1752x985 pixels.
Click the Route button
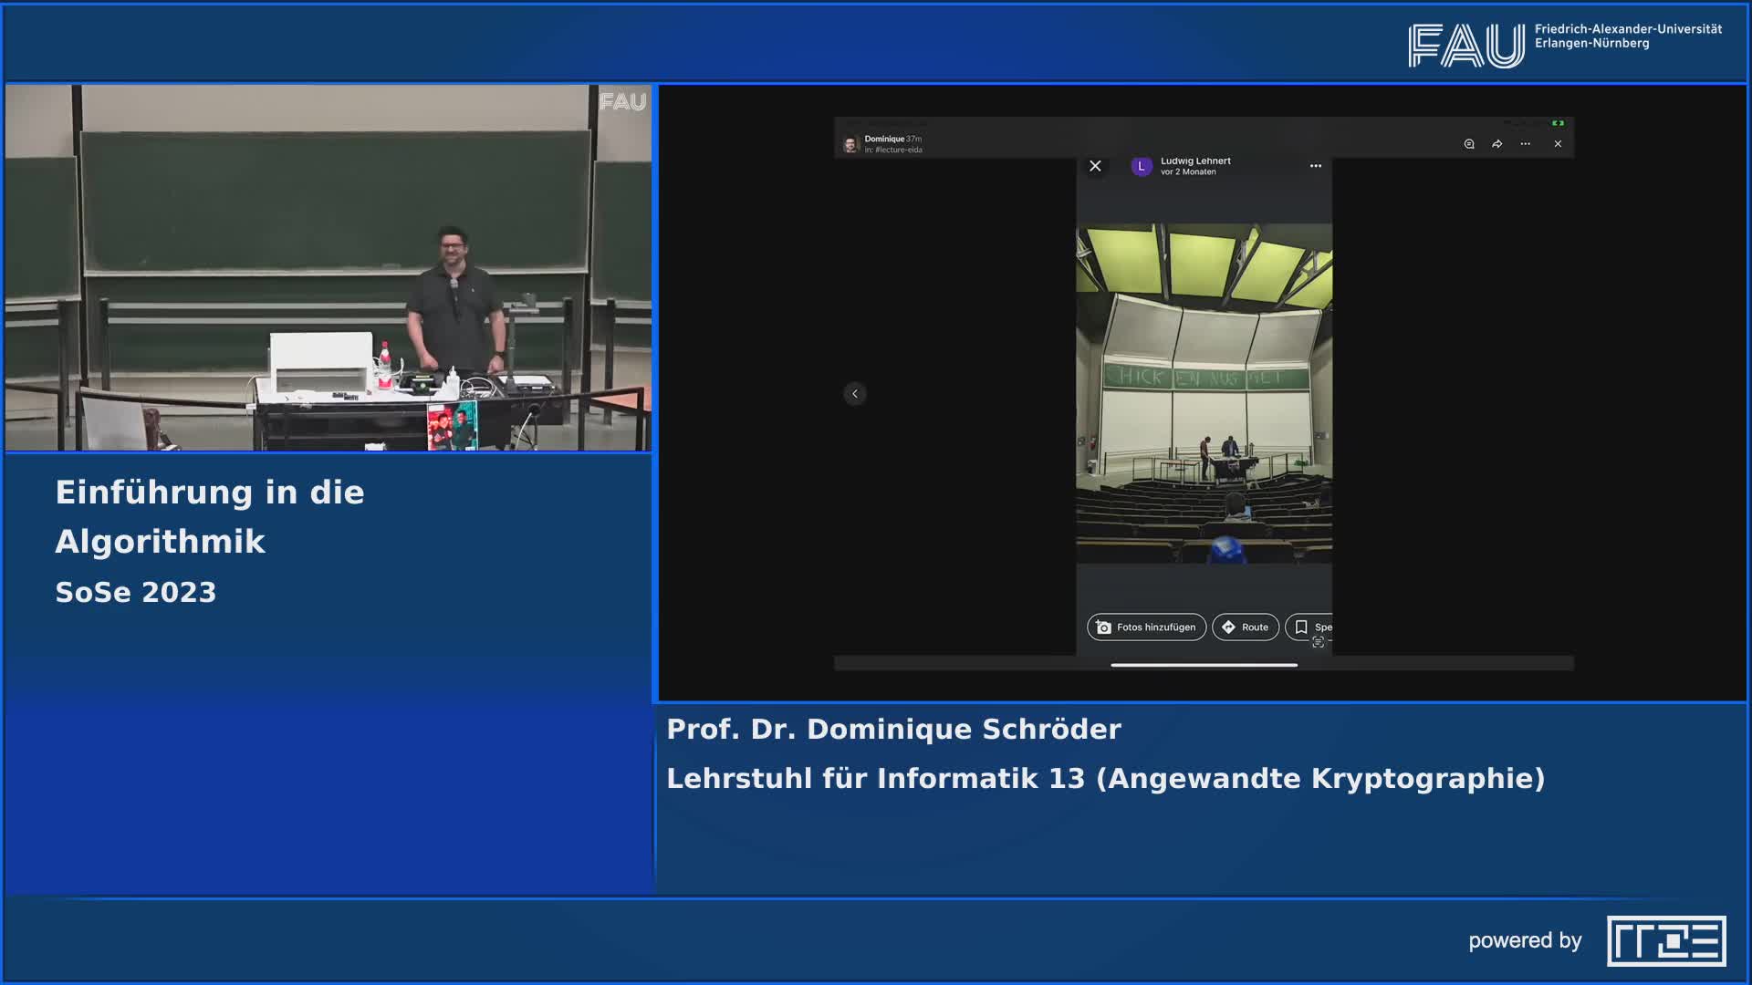(1246, 627)
